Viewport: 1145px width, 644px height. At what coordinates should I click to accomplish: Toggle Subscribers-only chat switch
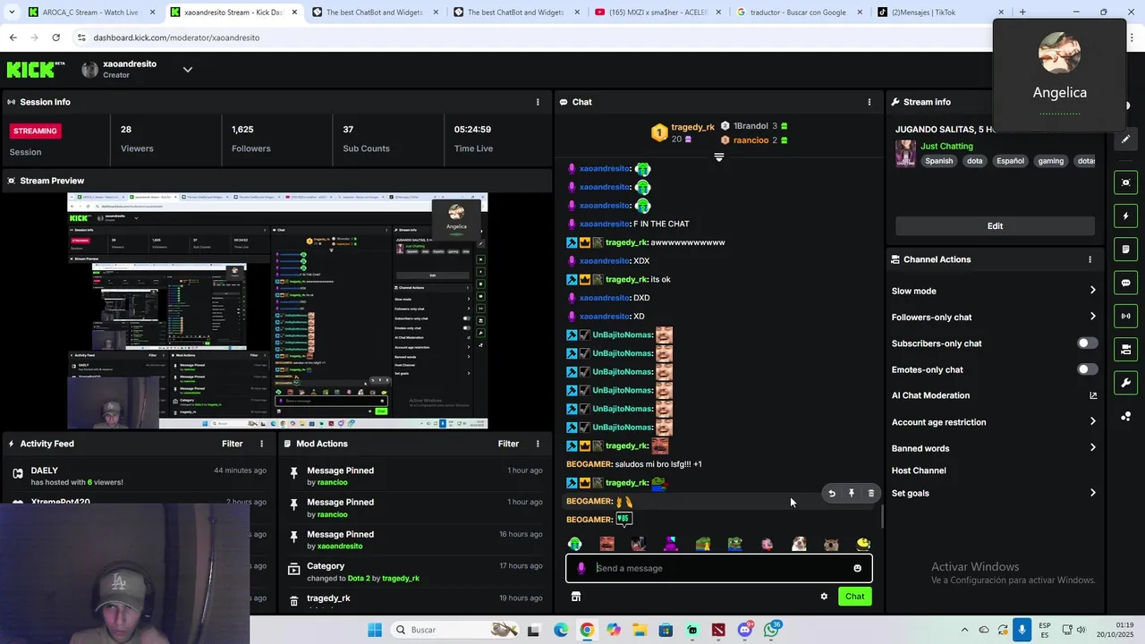pos(1087,343)
